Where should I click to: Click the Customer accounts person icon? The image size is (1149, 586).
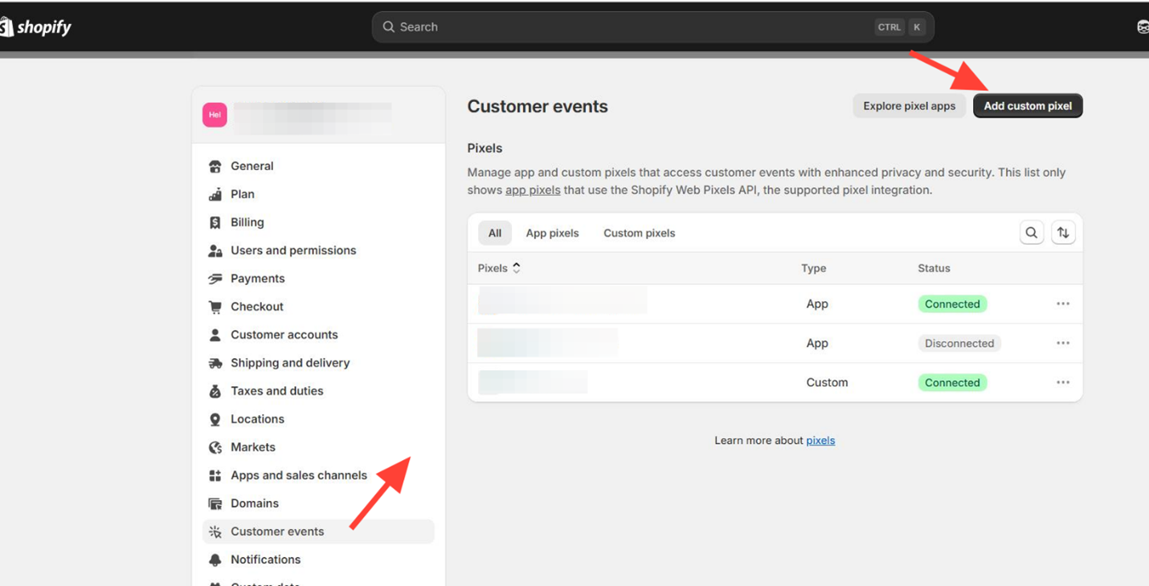[215, 335]
